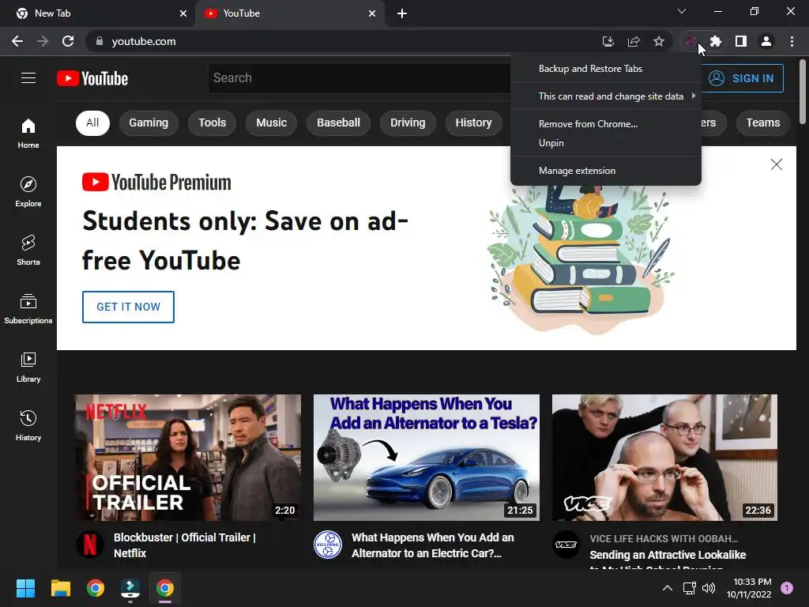Toggle Chrome side panel icon
This screenshot has height=607, width=809.
click(x=741, y=41)
